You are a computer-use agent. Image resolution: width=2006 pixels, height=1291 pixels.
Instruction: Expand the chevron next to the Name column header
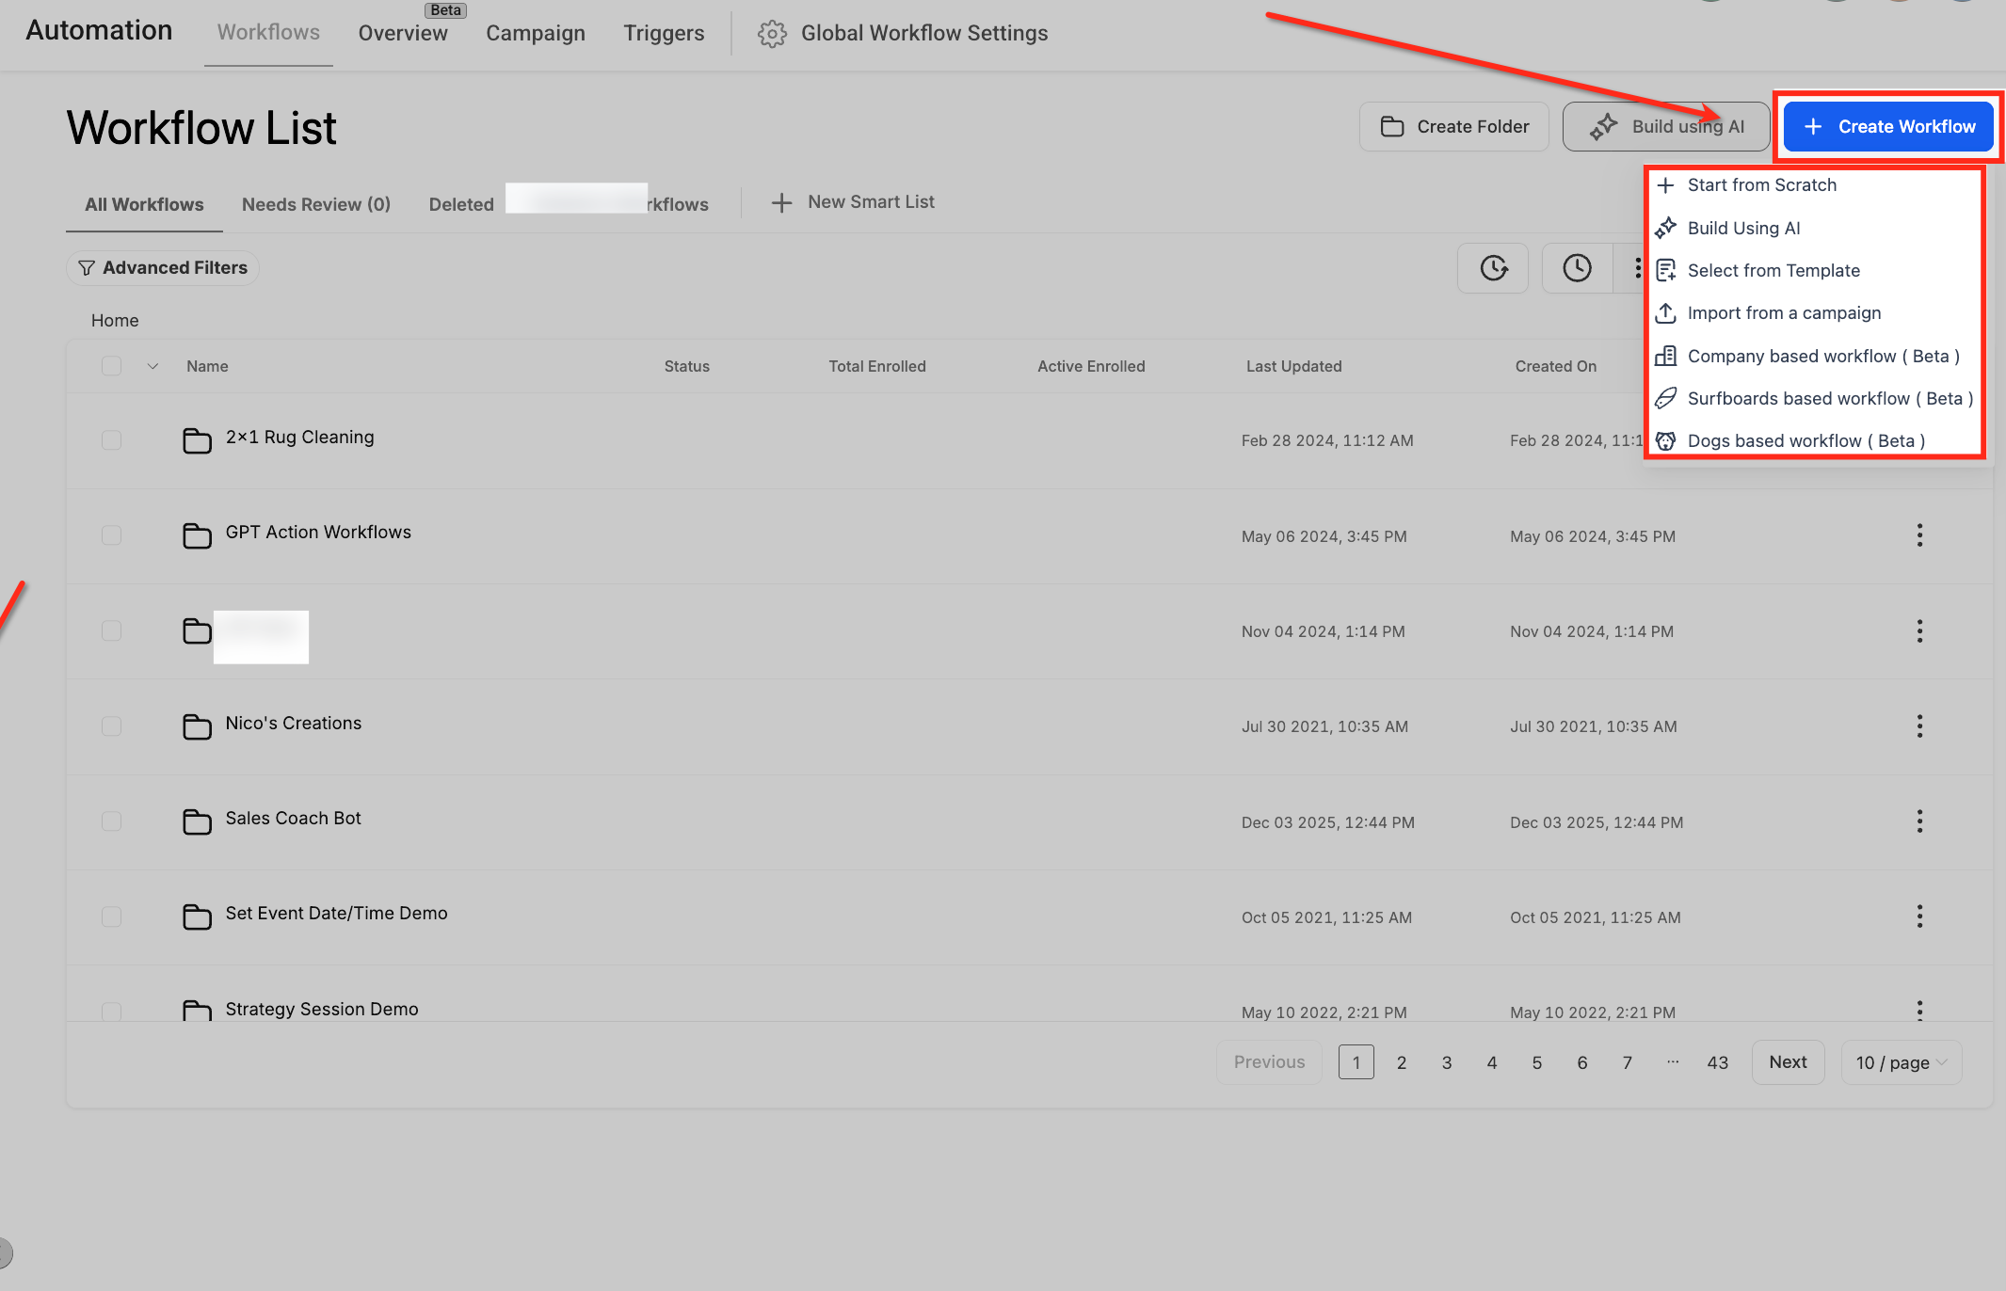(152, 366)
